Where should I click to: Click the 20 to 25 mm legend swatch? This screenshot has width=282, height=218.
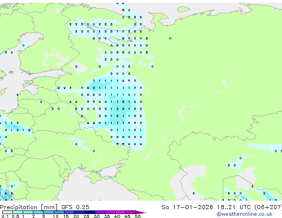pyautogui.click(x=80, y=212)
